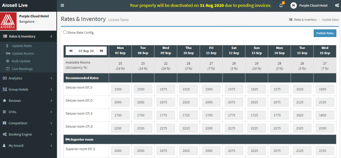Select Bulk Update in the sidebar
341x158 pixels.
[21, 61]
